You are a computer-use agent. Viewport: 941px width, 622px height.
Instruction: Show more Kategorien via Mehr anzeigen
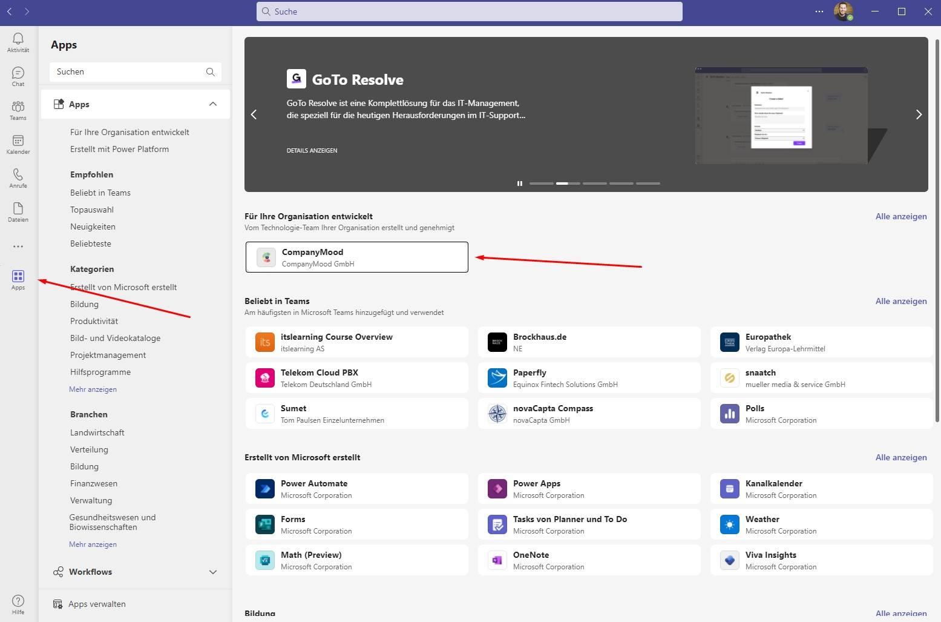[93, 389]
